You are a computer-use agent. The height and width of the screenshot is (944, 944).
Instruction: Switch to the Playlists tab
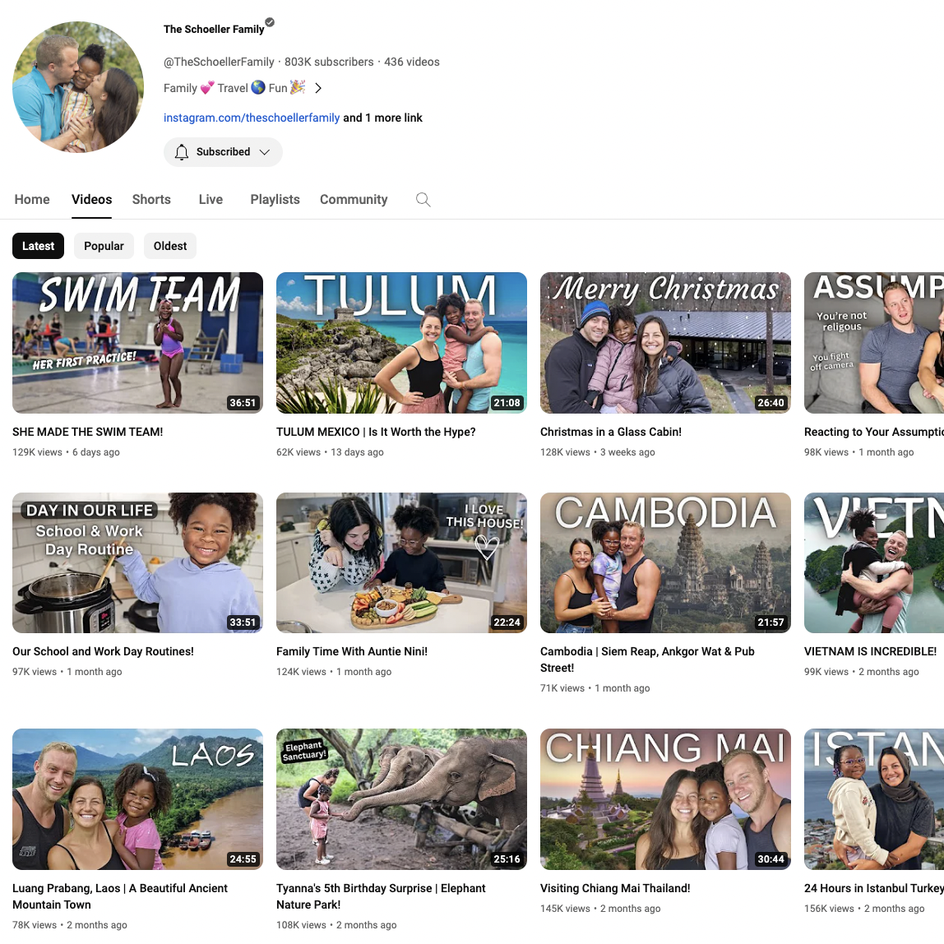click(x=275, y=199)
